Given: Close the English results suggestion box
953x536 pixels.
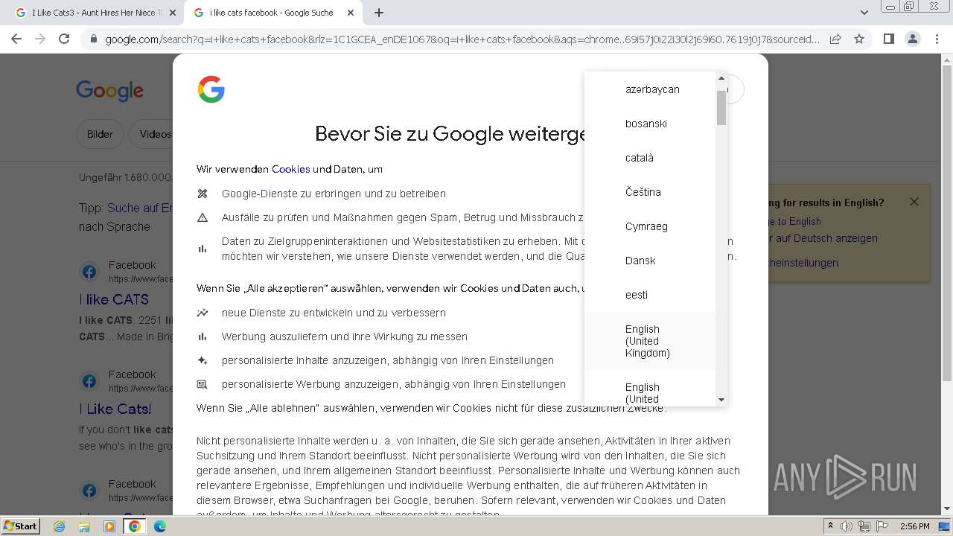Looking at the screenshot, I should tap(914, 202).
